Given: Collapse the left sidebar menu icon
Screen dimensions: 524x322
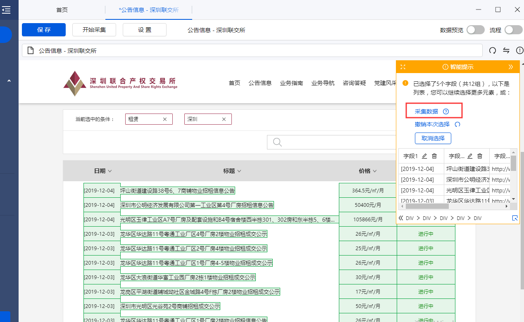Looking at the screenshot, I should 6,10.
